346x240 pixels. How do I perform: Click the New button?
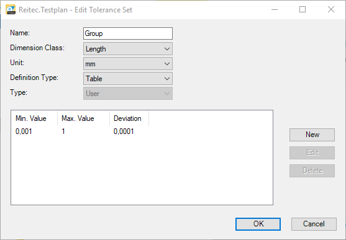coord(312,135)
